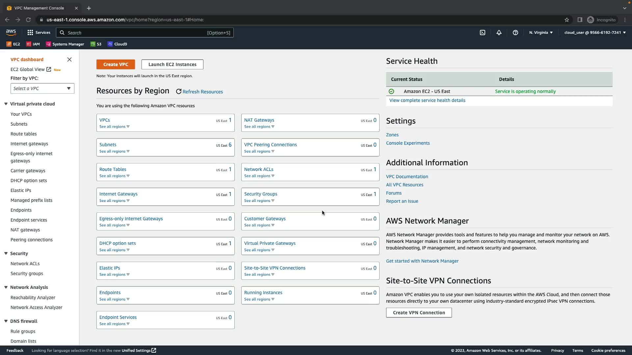Viewport: 632px width, 355px height.
Task: Collapse the Virtual private cloud section
Action: point(6,104)
